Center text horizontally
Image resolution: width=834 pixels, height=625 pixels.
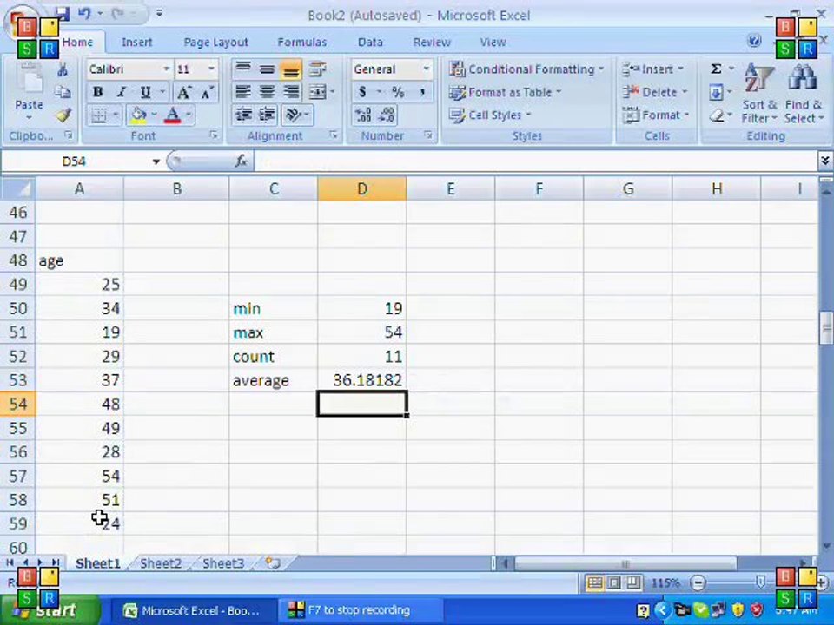tap(267, 92)
